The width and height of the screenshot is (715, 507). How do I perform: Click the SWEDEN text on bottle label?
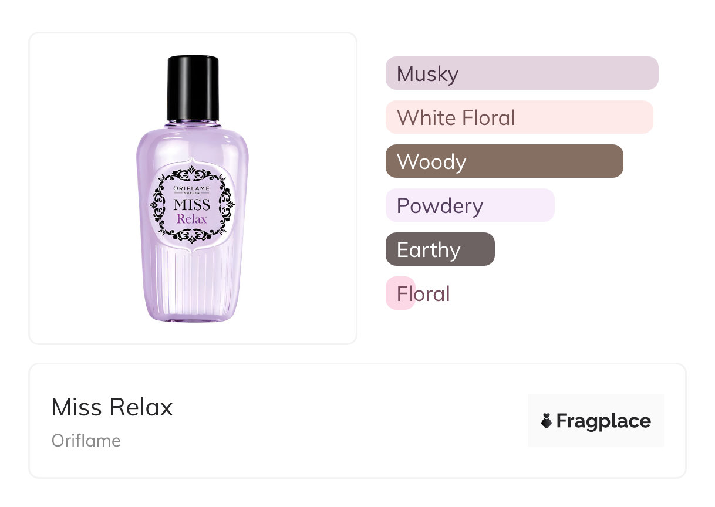192,194
